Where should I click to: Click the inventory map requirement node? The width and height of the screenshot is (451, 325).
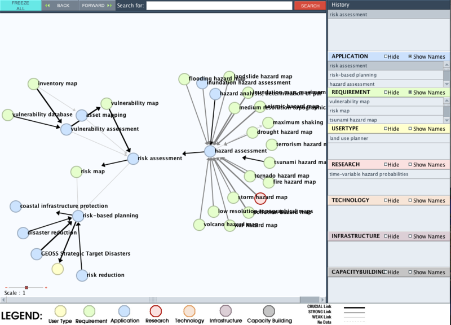pyautogui.click(x=33, y=84)
